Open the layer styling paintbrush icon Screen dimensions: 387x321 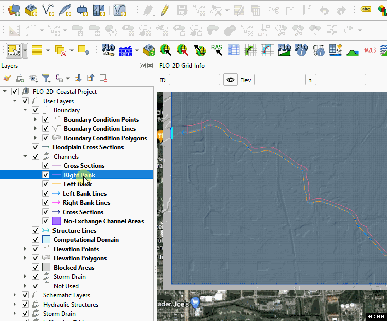7,78
